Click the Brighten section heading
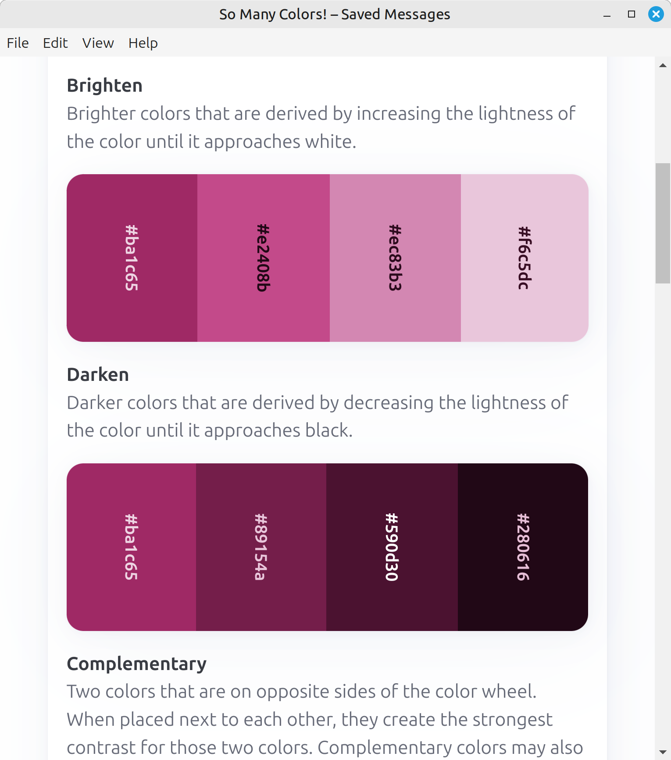 tap(104, 86)
